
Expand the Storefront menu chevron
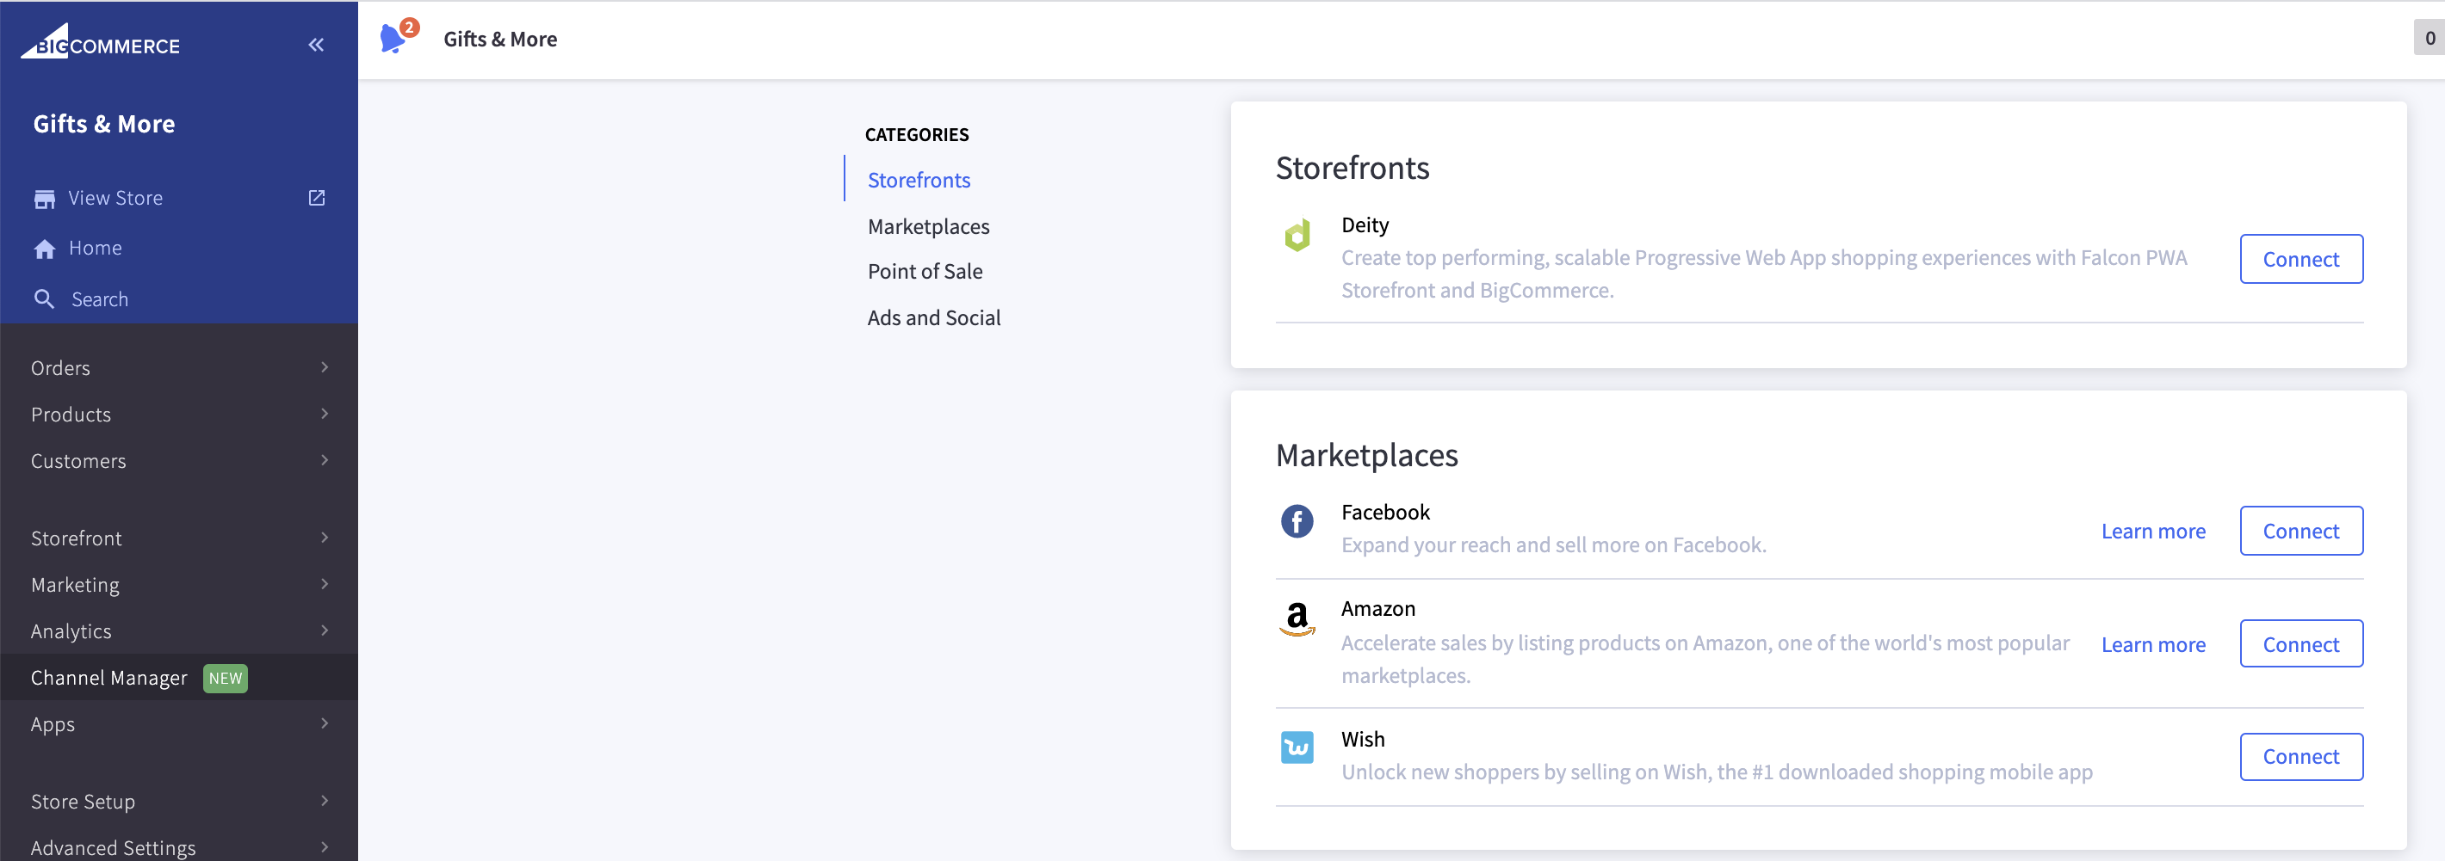pyautogui.click(x=325, y=538)
